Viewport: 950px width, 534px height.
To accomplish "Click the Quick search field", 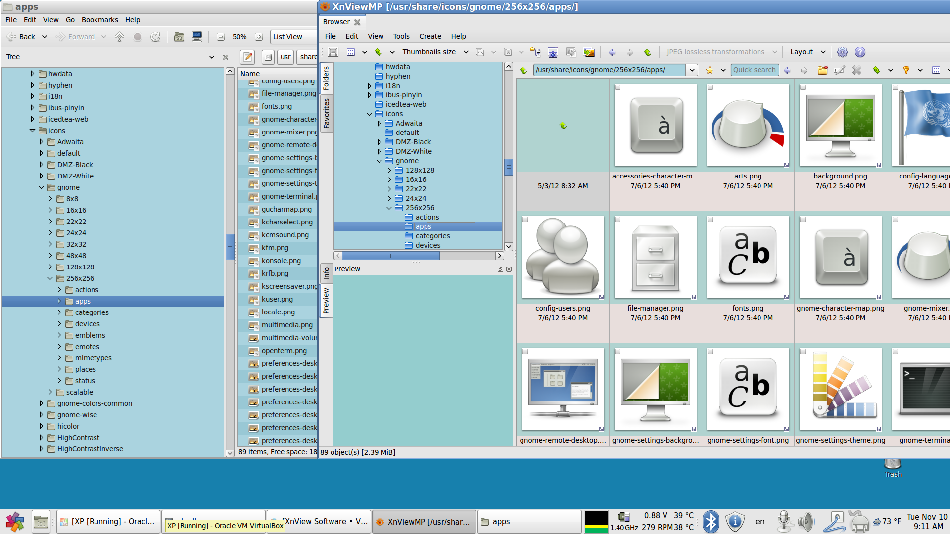I will pyautogui.click(x=754, y=70).
